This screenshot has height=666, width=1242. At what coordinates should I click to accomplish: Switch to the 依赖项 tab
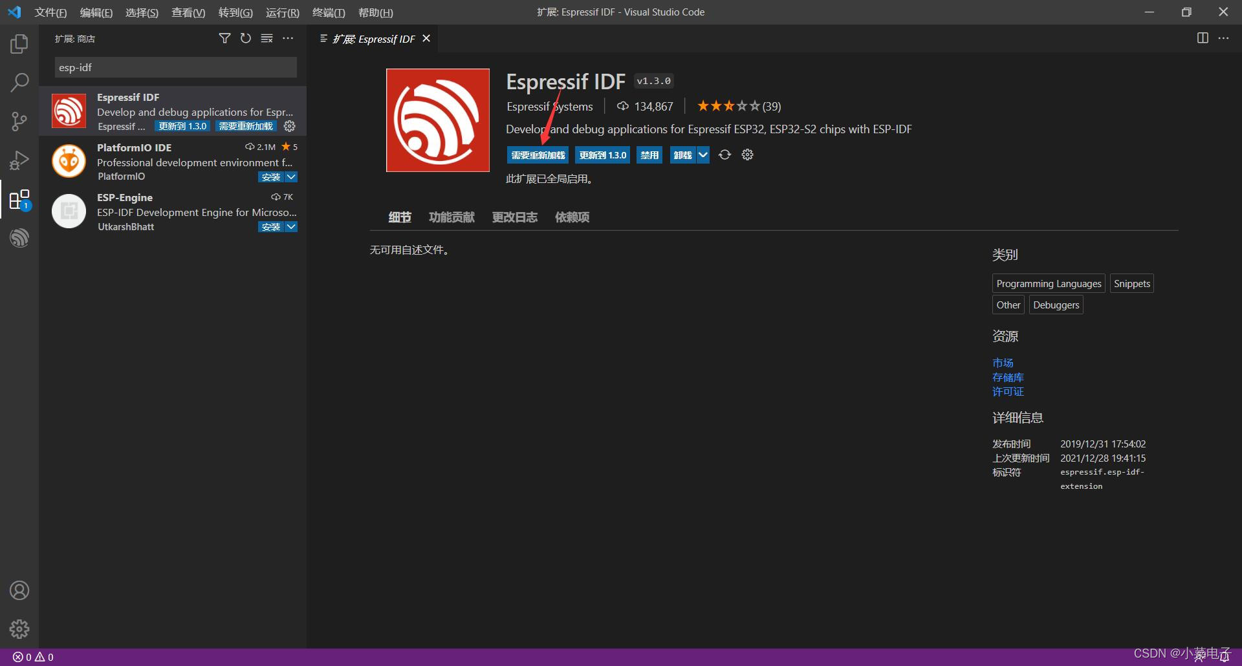(x=572, y=217)
